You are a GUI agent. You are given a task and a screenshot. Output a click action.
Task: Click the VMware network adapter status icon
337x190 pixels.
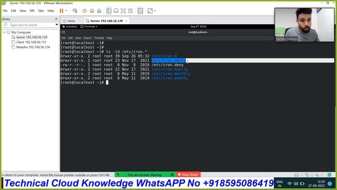click(x=306, y=175)
